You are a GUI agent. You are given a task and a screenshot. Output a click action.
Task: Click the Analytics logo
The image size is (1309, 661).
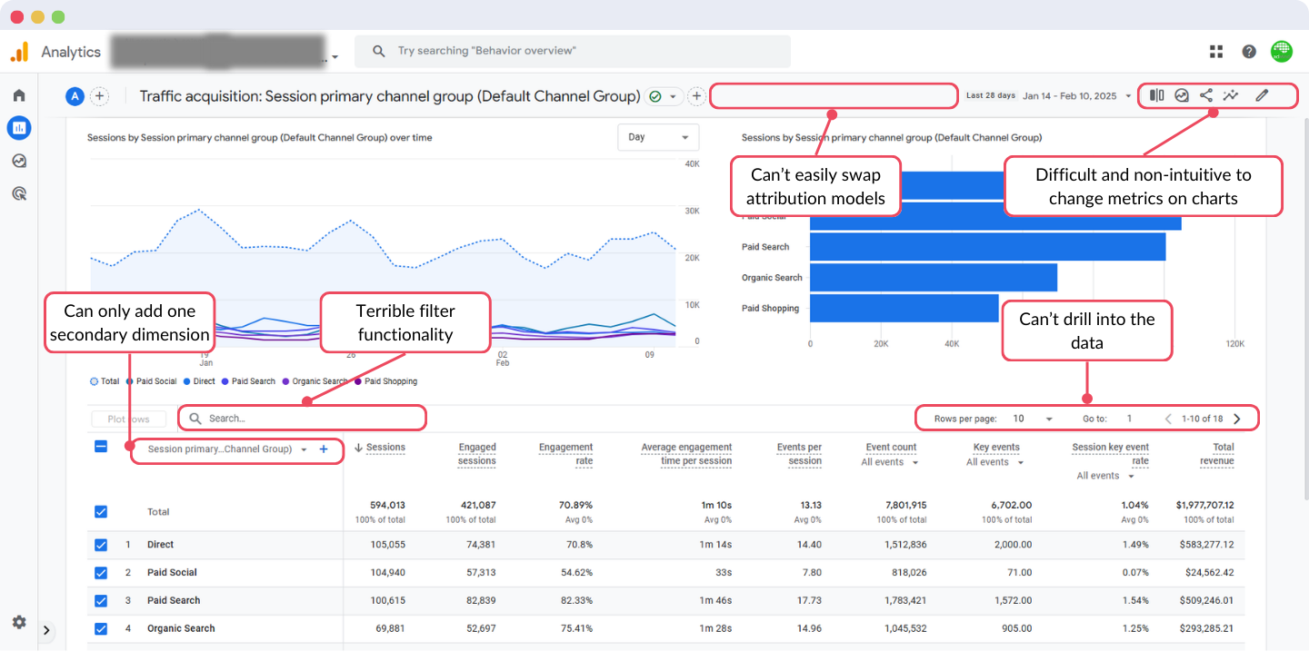pyautogui.click(x=19, y=52)
